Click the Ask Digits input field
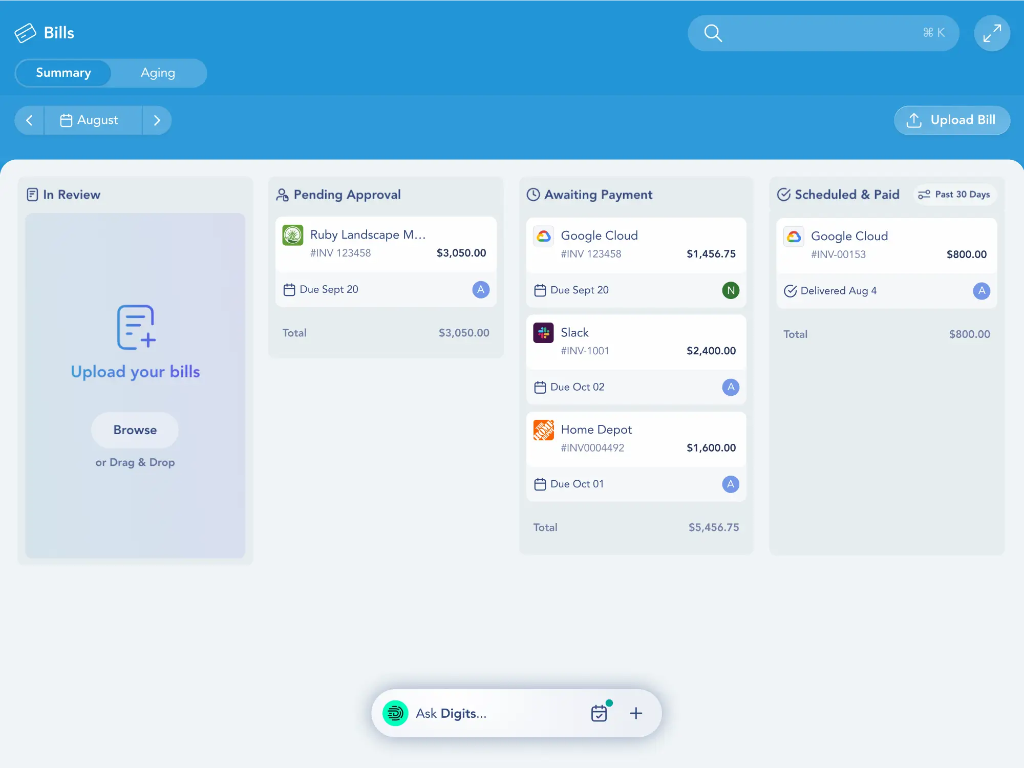The height and width of the screenshot is (768, 1024). coord(492,713)
